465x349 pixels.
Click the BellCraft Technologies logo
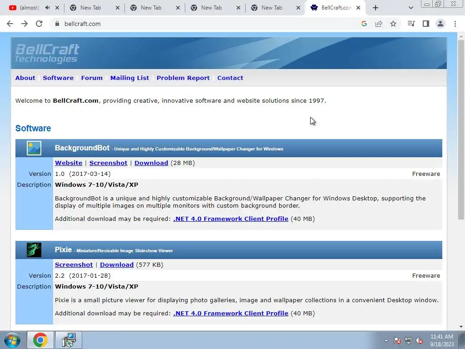(47, 54)
